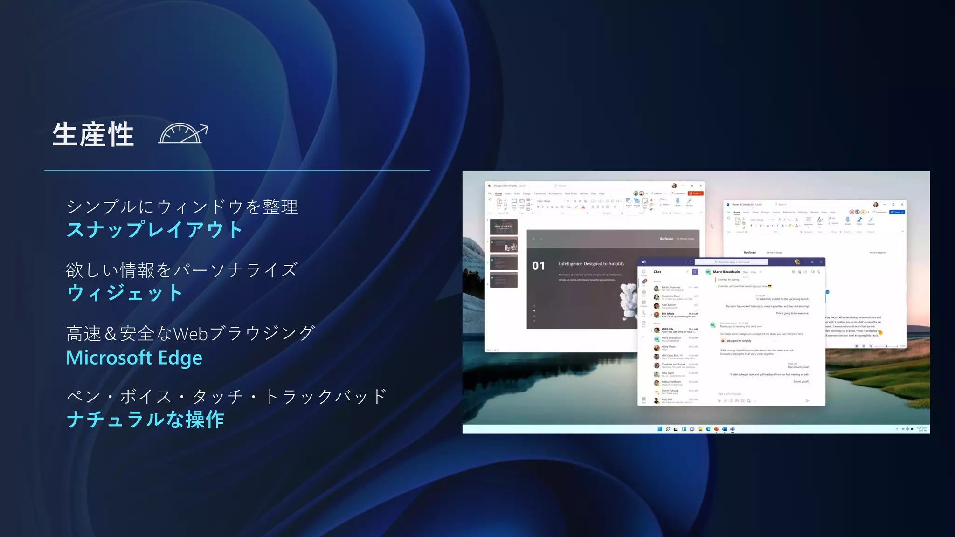Select the Home tab in Word
This screenshot has height=537, width=955.
point(737,212)
